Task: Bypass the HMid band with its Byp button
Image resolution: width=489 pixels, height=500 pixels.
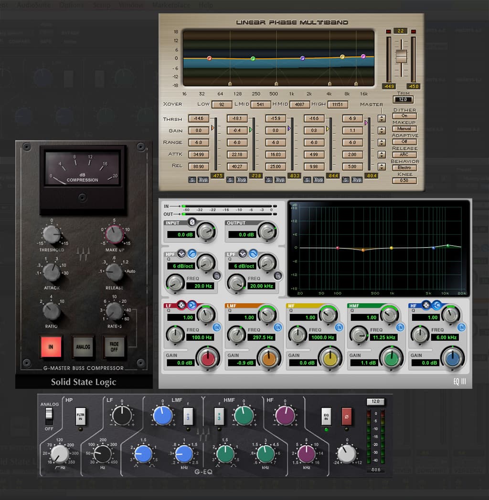Action: [x=280, y=180]
